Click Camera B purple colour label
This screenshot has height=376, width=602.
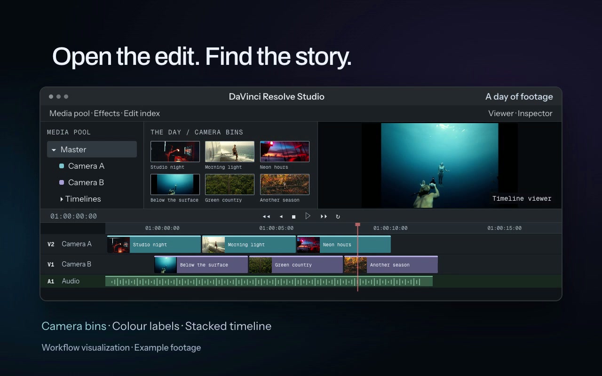(61, 182)
